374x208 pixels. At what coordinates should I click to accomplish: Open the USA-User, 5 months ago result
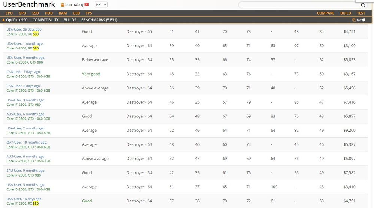pos(26,185)
